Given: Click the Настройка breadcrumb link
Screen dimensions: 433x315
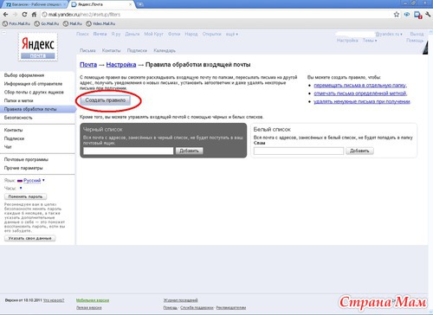Looking at the screenshot, I should [x=121, y=65].
